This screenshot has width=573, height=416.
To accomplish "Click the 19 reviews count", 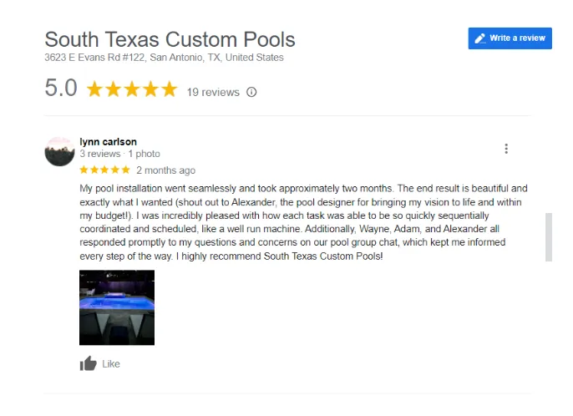I will (x=213, y=92).
